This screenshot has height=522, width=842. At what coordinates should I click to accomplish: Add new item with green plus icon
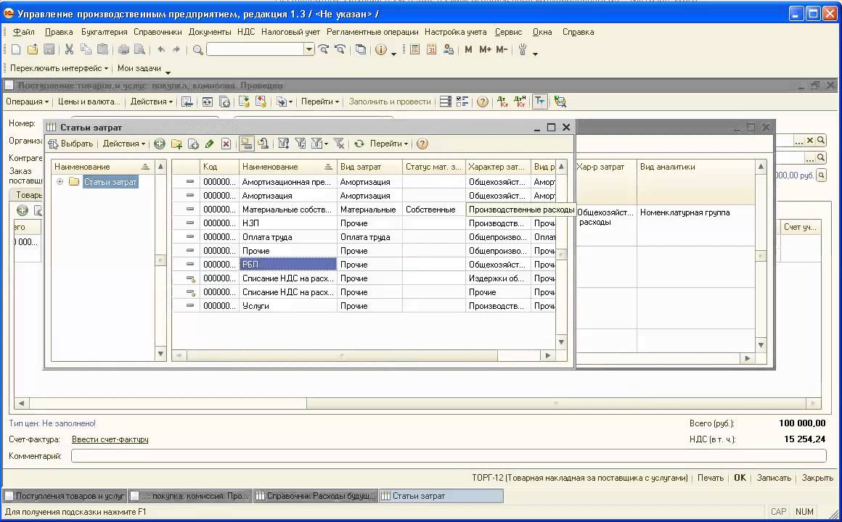coord(160,144)
